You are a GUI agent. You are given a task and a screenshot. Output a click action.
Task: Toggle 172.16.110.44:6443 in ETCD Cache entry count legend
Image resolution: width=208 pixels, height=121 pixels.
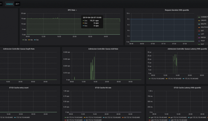point(22,117)
